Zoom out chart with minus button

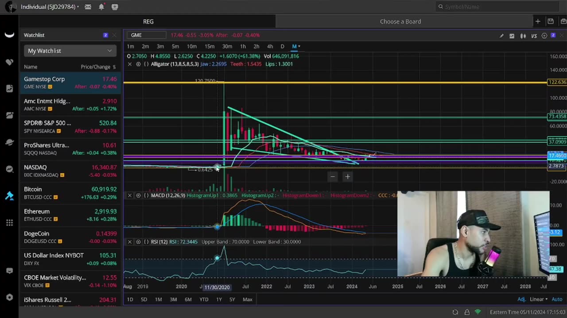333,177
